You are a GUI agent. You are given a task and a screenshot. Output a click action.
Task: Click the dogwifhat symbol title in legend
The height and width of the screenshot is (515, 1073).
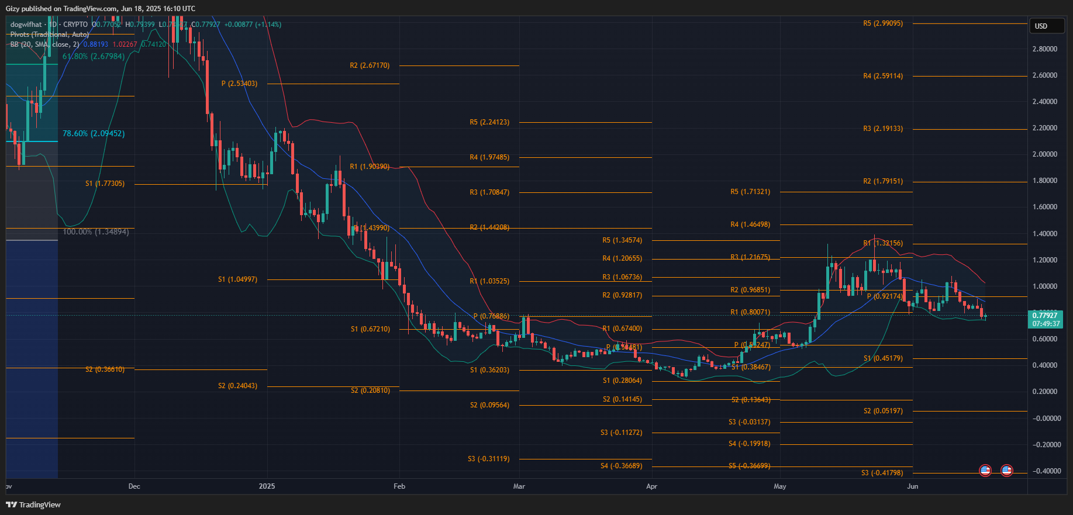pyautogui.click(x=26, y=25)
